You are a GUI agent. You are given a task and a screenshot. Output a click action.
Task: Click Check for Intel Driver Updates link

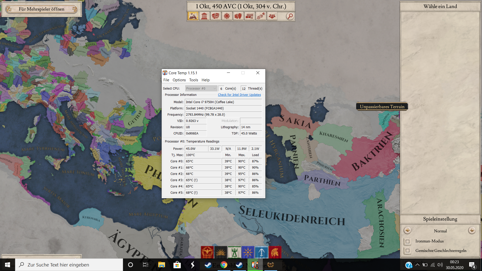tap(239, 95)
